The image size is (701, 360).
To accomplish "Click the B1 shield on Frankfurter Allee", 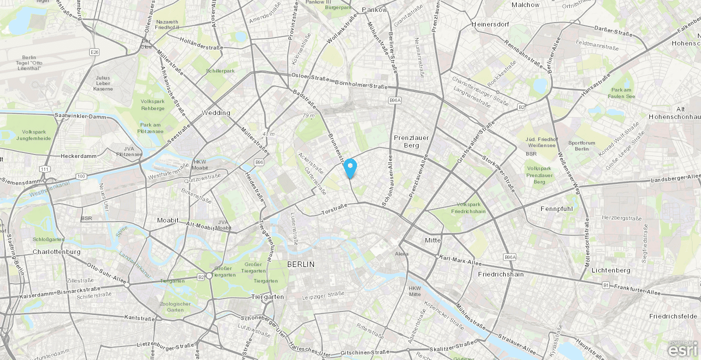I will (x=606, y=285).
